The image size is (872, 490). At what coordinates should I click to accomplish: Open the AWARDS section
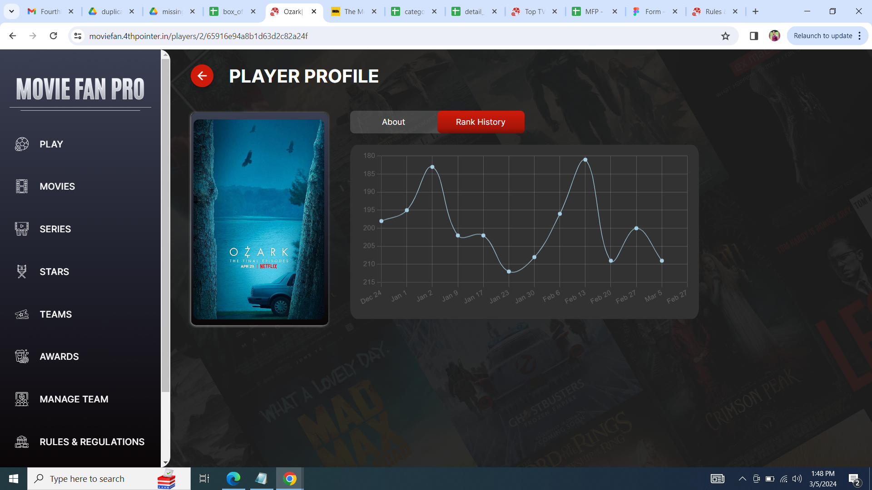59,357
